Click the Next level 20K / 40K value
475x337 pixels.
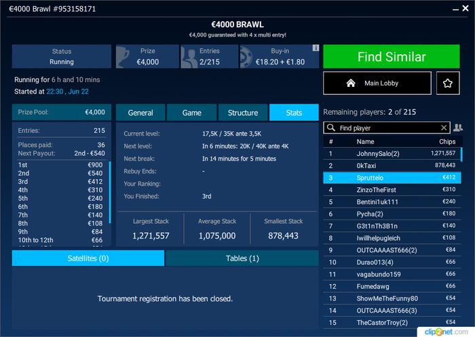coord(246,146)
